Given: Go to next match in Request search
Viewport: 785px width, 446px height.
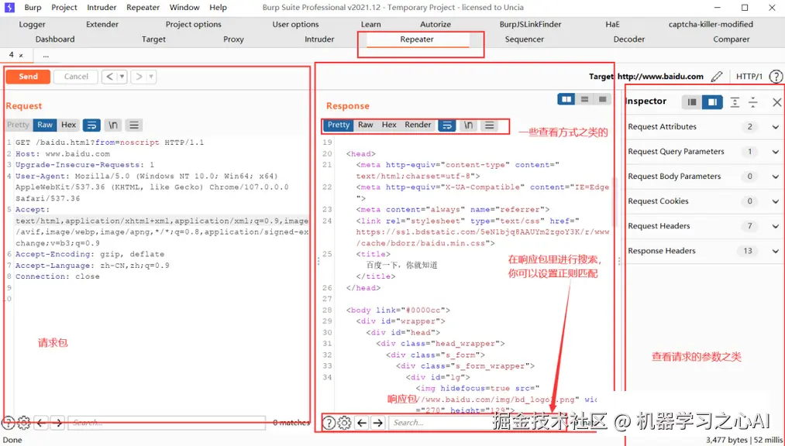Looking at the screenshot, I should coord(57,423).
